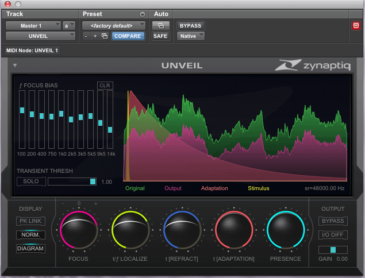Select the next preset plus button
Image resolution: width=365 pixels, height=278 pixels.
[x=95, y=36]
